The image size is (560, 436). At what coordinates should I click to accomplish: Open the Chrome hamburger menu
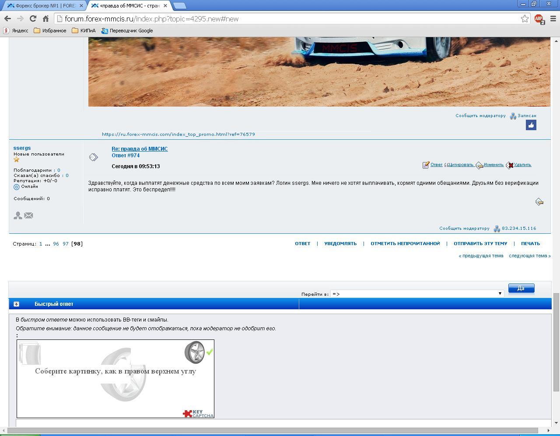tap(553, 19)
